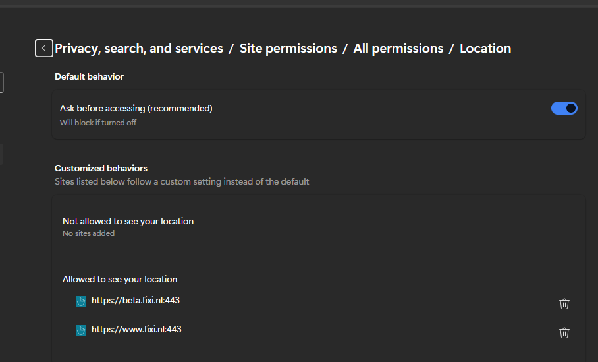The height and width of the screenshot is (362, 598).
Task: Navigate to the All permissions breadcrumb
Action: (398, 48)
